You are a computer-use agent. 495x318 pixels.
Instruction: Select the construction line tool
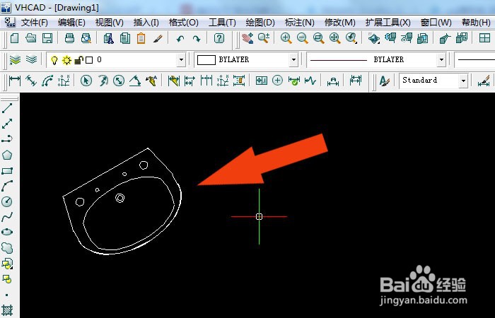coord(7,124)
